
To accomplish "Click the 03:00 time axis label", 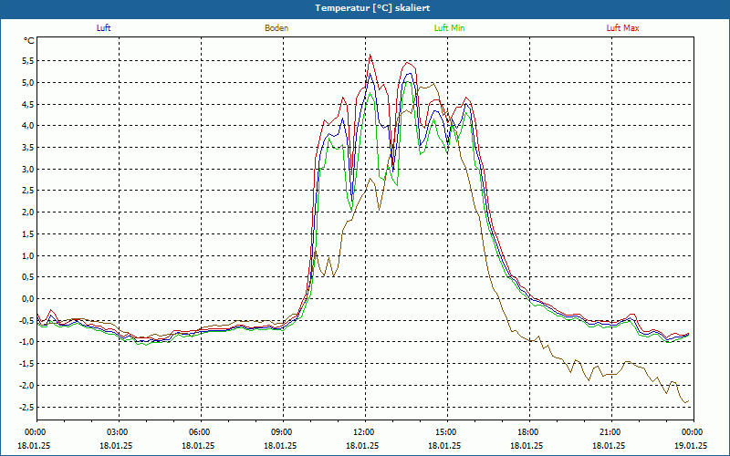I will pos(119,432).
